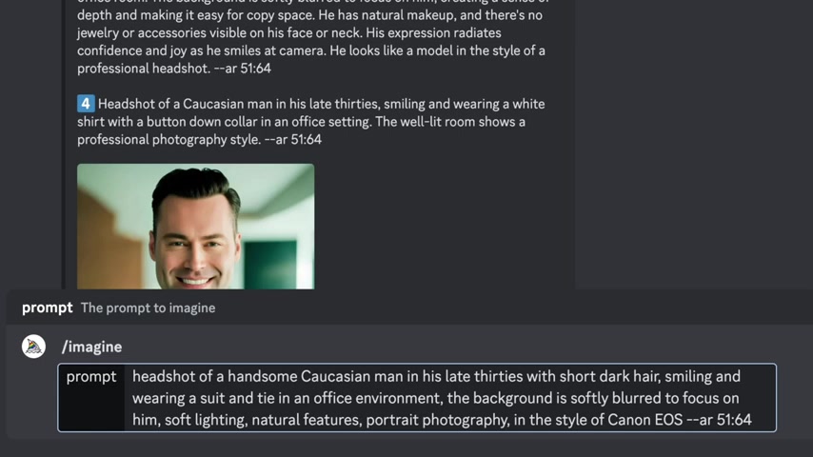Place cursor after '--ar 51:64' in the prompt field
The height and width of the screenshot is (457, 813).
[x=752, y=420]
